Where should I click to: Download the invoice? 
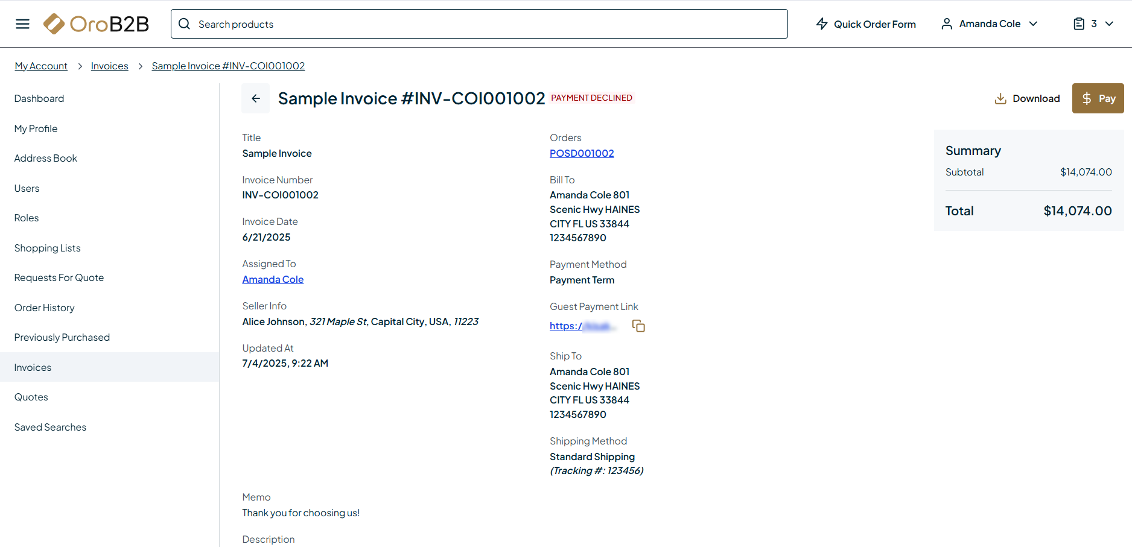coord(1027,98)
